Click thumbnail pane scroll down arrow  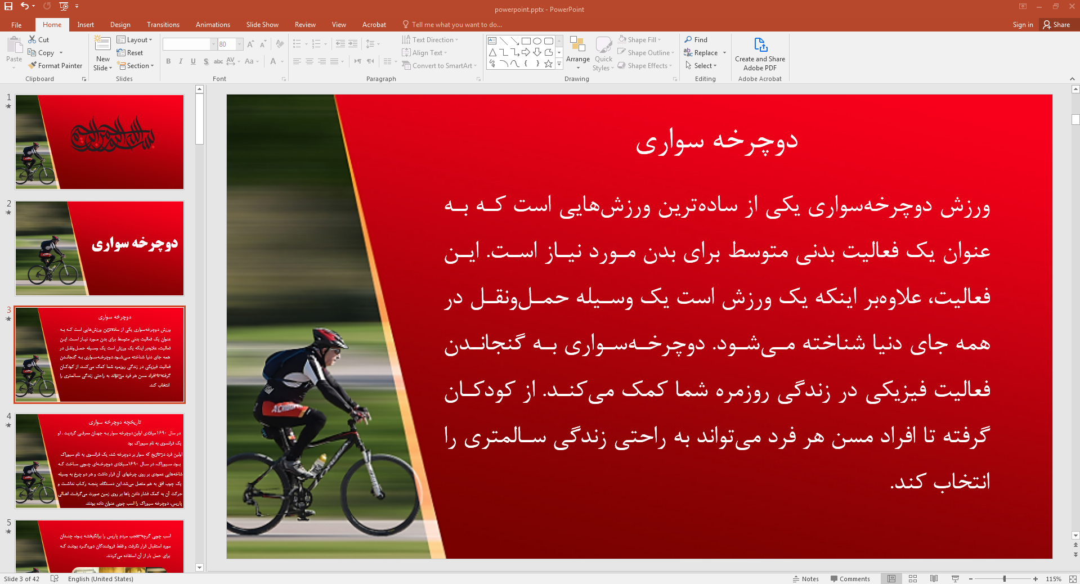(x=199, y=568)
